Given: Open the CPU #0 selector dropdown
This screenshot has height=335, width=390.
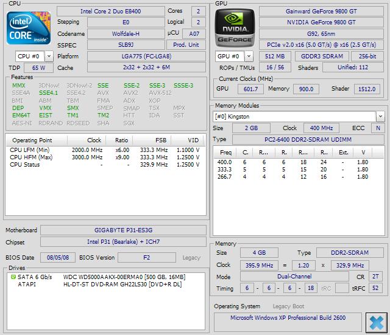Looking at the screenshot, I should coord(49,57).
